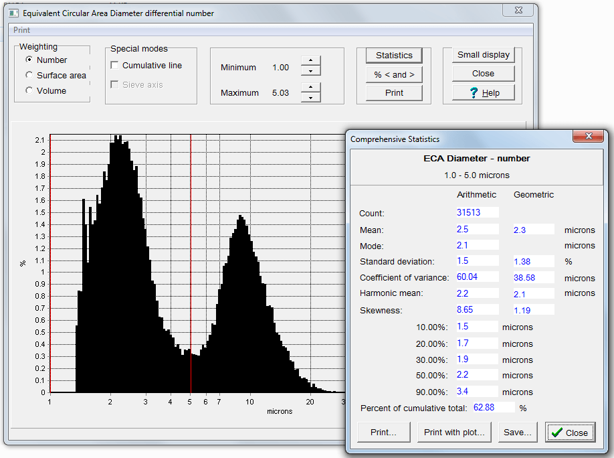Close the Comprehensive Statistics dialog via X
Image resolution: width=614 pixels, height=458 pixels.
click(x=589, y=137)
